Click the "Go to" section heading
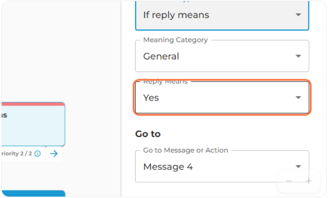This screenshot has width=328, height=198. (148, 134)
